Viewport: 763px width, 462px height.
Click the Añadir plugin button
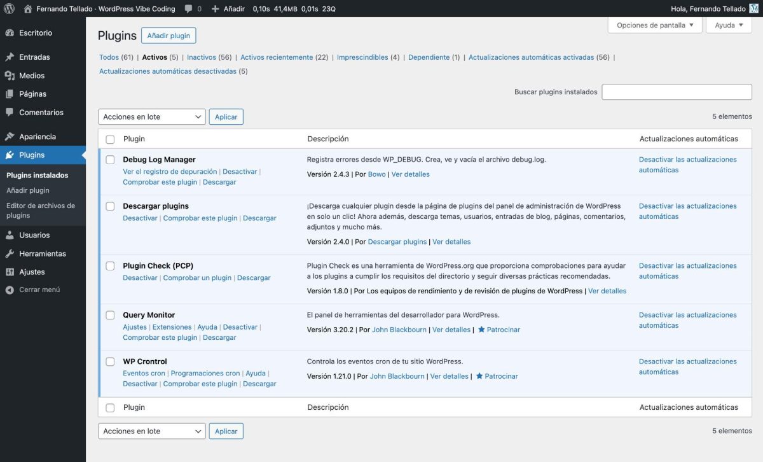pyautogui.click(x=168, y=36)
